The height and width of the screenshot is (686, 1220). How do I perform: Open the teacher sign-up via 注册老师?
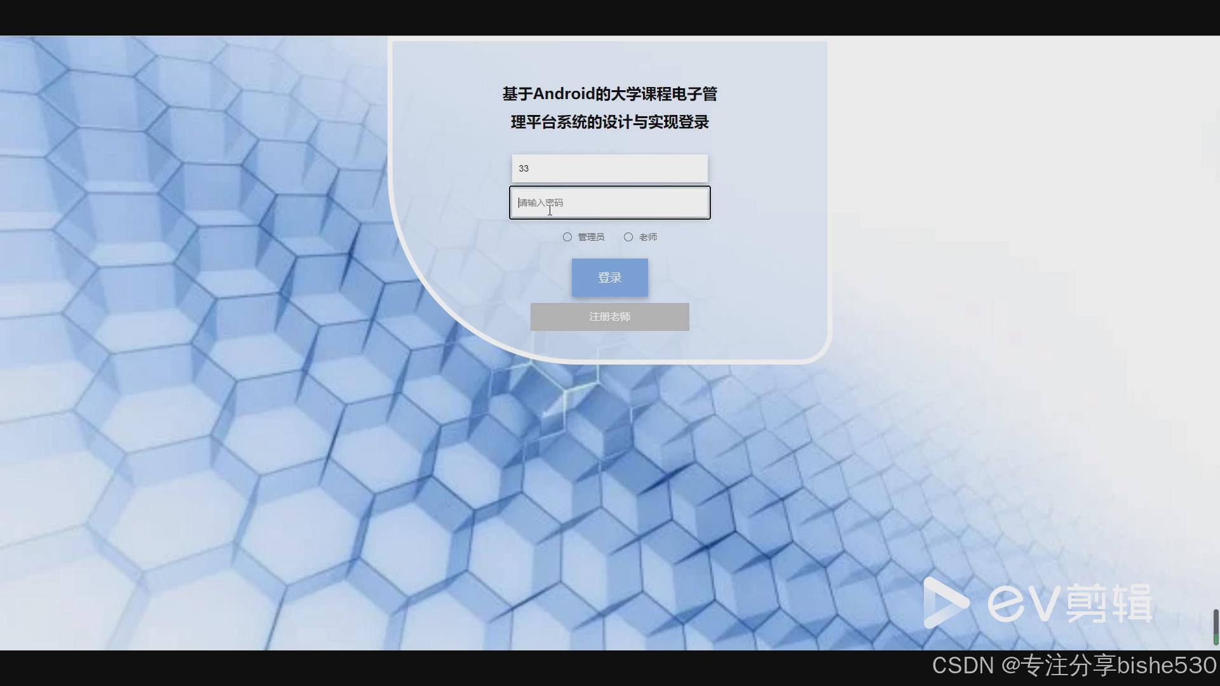[609, 316]
